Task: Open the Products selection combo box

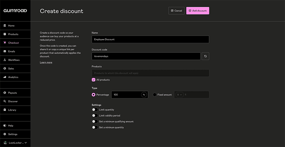Action: coord(150,73)
